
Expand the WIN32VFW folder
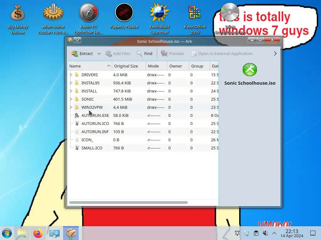pos(71,107)
